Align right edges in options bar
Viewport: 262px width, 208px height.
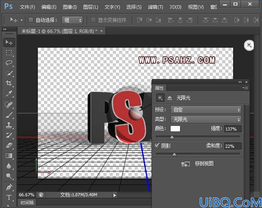[x=190, y=20]
